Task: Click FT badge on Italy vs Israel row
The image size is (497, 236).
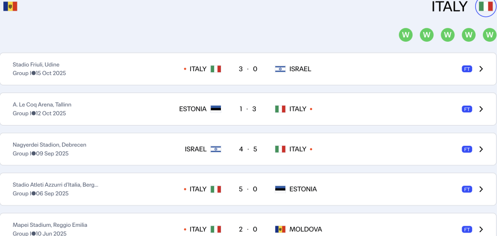Action: tap(466, 69)
